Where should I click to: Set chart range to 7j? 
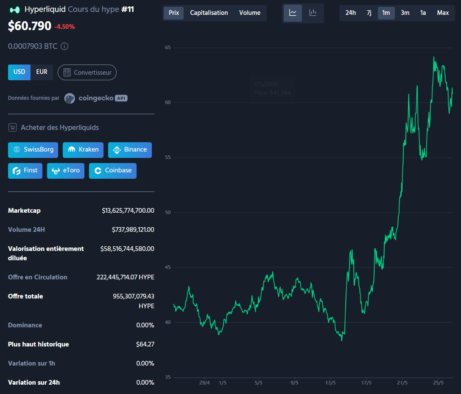pos(369,13)
